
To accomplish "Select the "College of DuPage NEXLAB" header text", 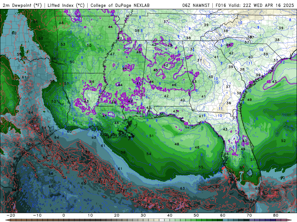I will (120, 5).
